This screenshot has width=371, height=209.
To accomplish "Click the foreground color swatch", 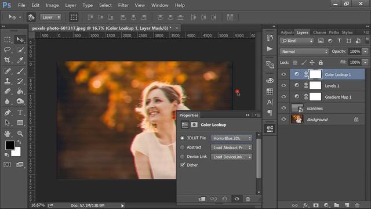I will tap(10, 145).
